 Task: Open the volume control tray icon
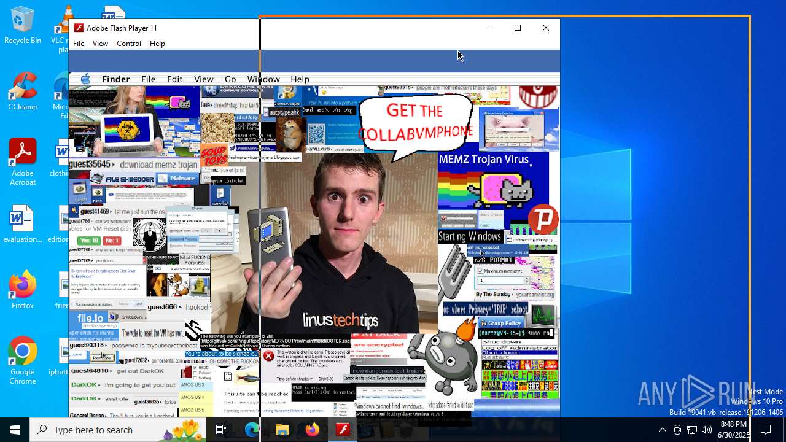coord(707,430)
